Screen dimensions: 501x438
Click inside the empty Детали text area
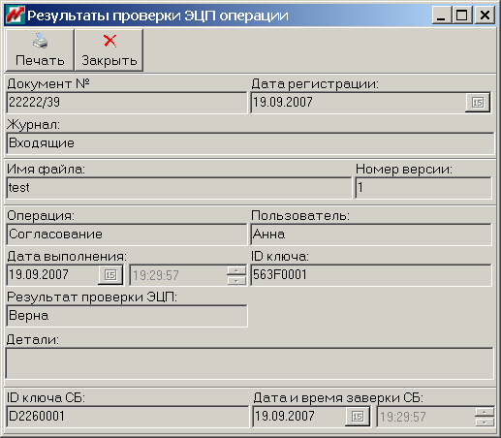pyautogui.click(x=250, y=363)
